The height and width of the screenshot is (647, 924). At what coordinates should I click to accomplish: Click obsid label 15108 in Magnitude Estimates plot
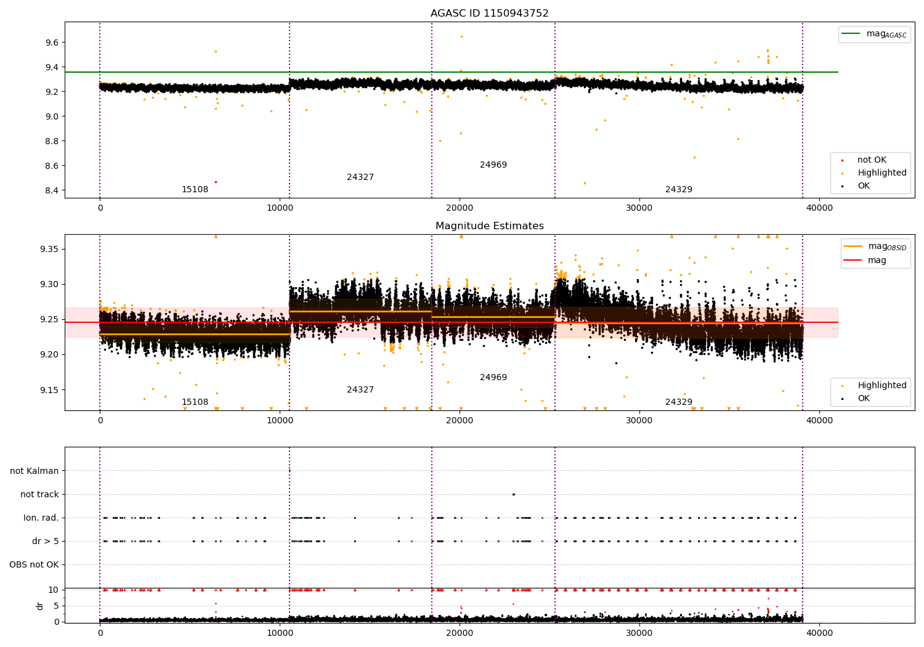195,402
